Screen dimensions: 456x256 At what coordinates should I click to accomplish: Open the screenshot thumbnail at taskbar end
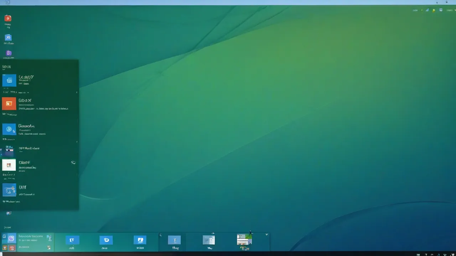(244, 240)
